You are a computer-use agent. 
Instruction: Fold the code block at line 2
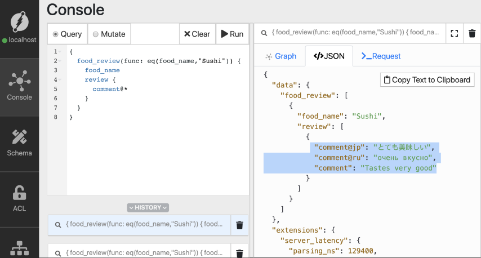(x=60, y=61)
